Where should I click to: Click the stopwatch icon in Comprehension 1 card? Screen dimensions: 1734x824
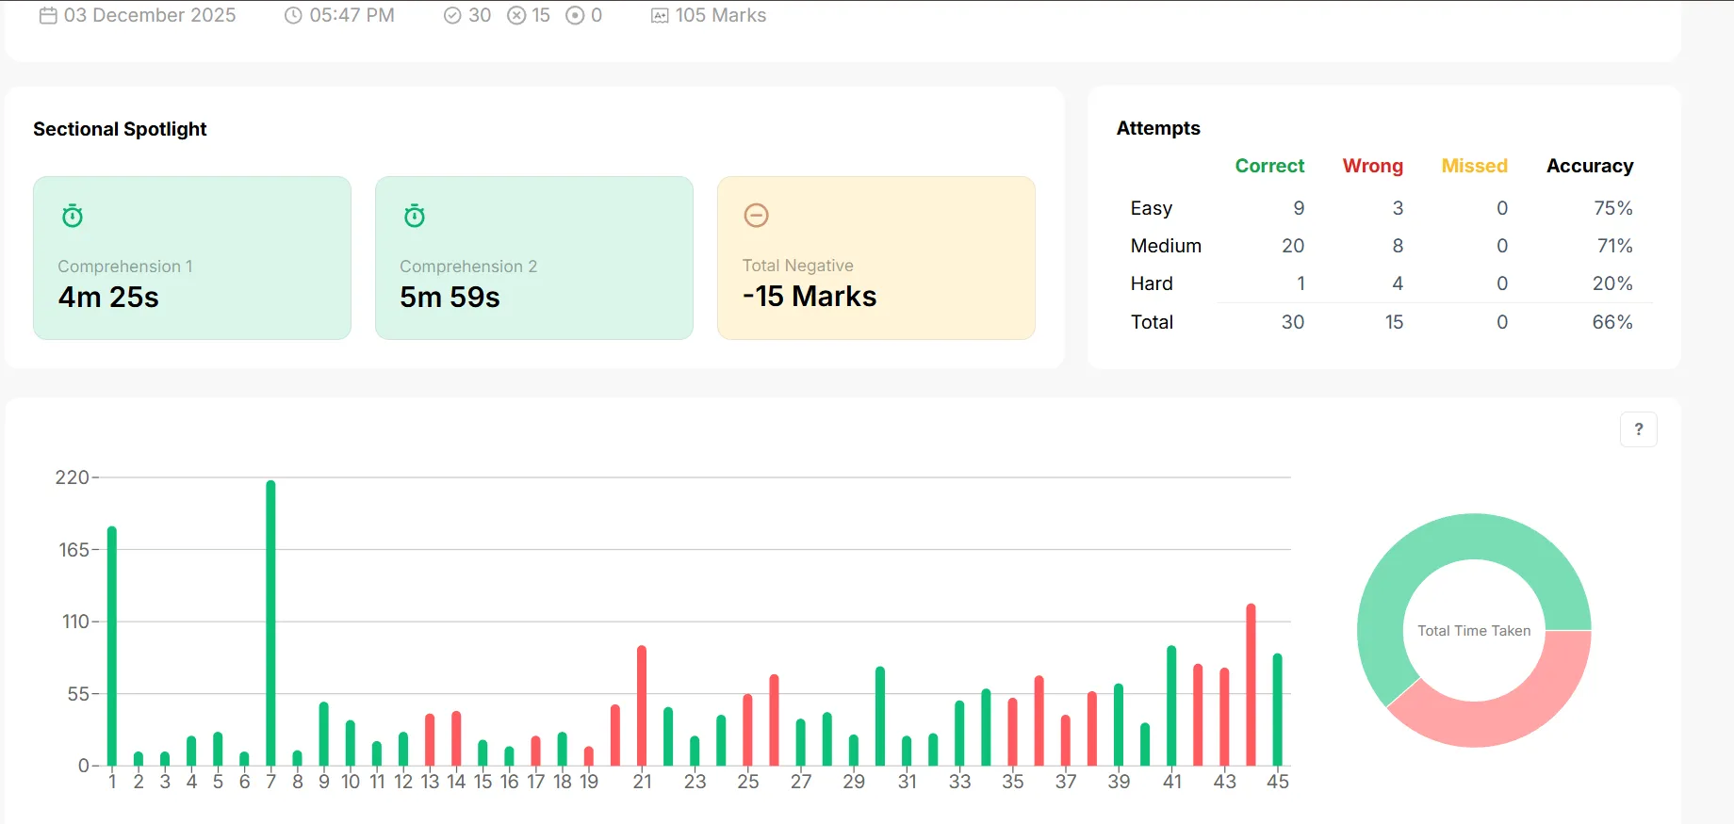tap(73, 216)
